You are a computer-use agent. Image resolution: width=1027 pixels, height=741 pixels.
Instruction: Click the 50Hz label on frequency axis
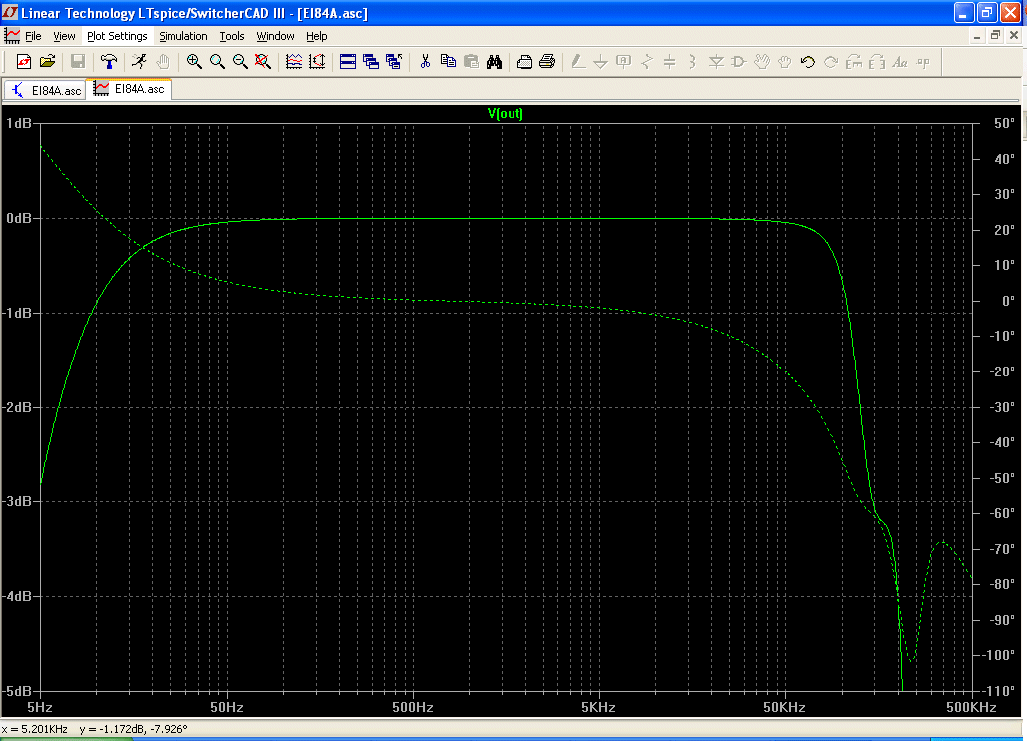(x=227, y=708)
